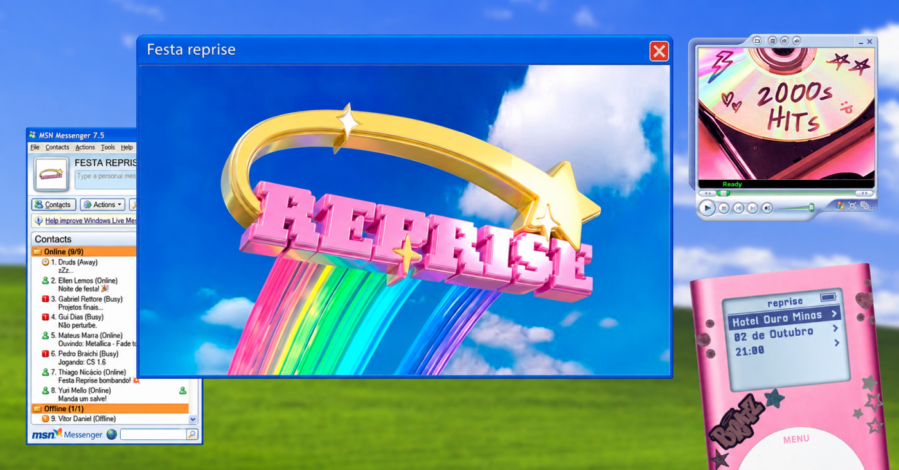This screenshot has height=470, width=899.
Task: Click the Contacts toolbar button
Action: tap(53, 205)
